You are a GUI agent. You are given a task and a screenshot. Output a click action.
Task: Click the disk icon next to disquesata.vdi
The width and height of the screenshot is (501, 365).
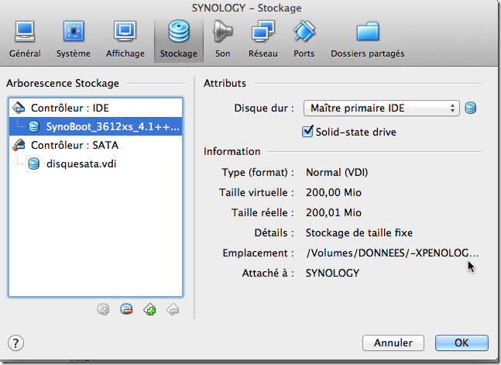point(33,164)
